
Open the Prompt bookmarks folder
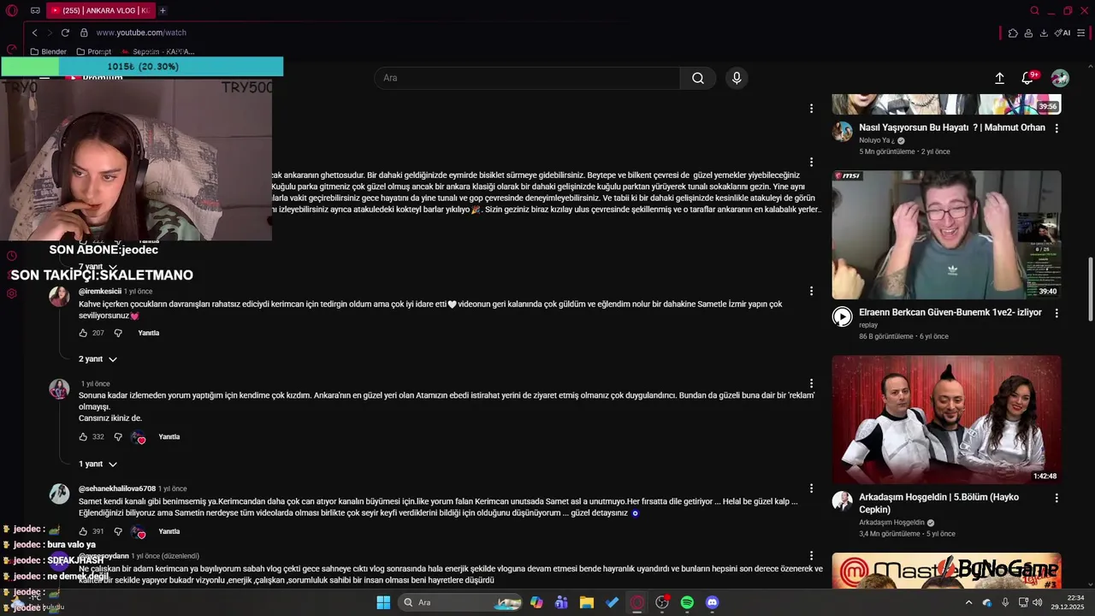click(x=94, y=51)
